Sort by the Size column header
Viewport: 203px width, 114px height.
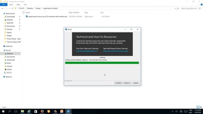(x=102, y=13)
